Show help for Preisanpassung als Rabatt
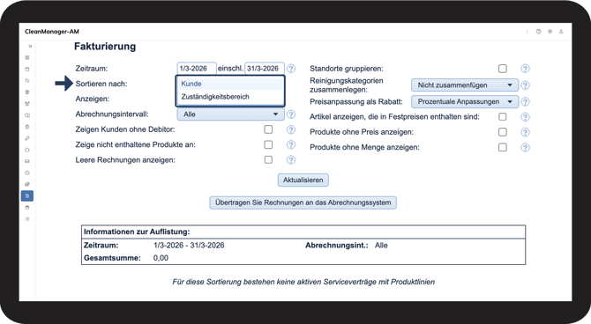This screenshot has width=591, height=324. pyautogui.click(x=525, y=102)
